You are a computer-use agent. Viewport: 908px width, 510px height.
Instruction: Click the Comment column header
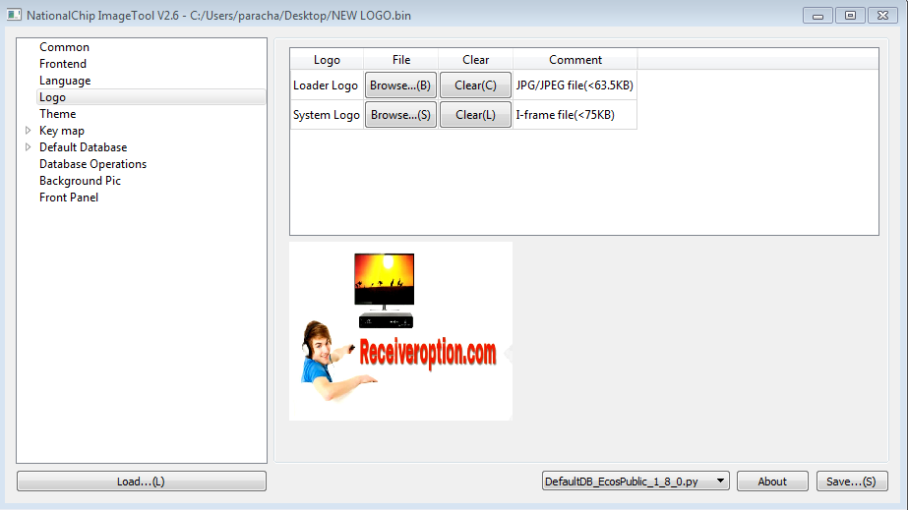(x=575, y=60)
